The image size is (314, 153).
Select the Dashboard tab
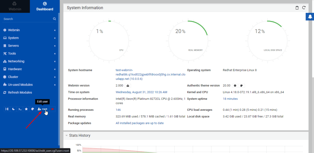[x=45, y=6]
